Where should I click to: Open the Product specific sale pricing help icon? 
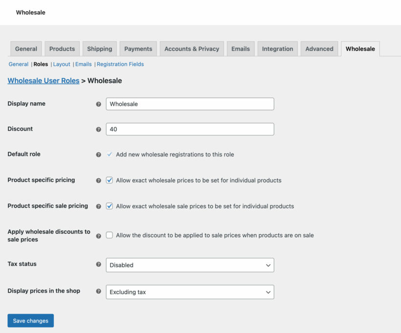(x=98, y=206)
